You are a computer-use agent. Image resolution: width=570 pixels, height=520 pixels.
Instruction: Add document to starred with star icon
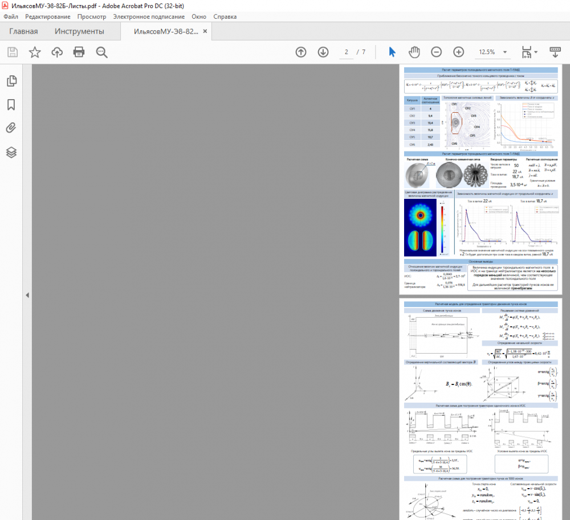click(x=35, y=52)
